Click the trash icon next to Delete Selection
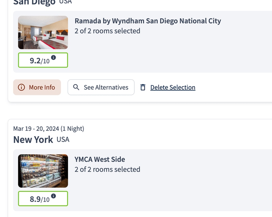Image resolution: width=272 pixels, height=217 pixels. click(x=143, y=88)
